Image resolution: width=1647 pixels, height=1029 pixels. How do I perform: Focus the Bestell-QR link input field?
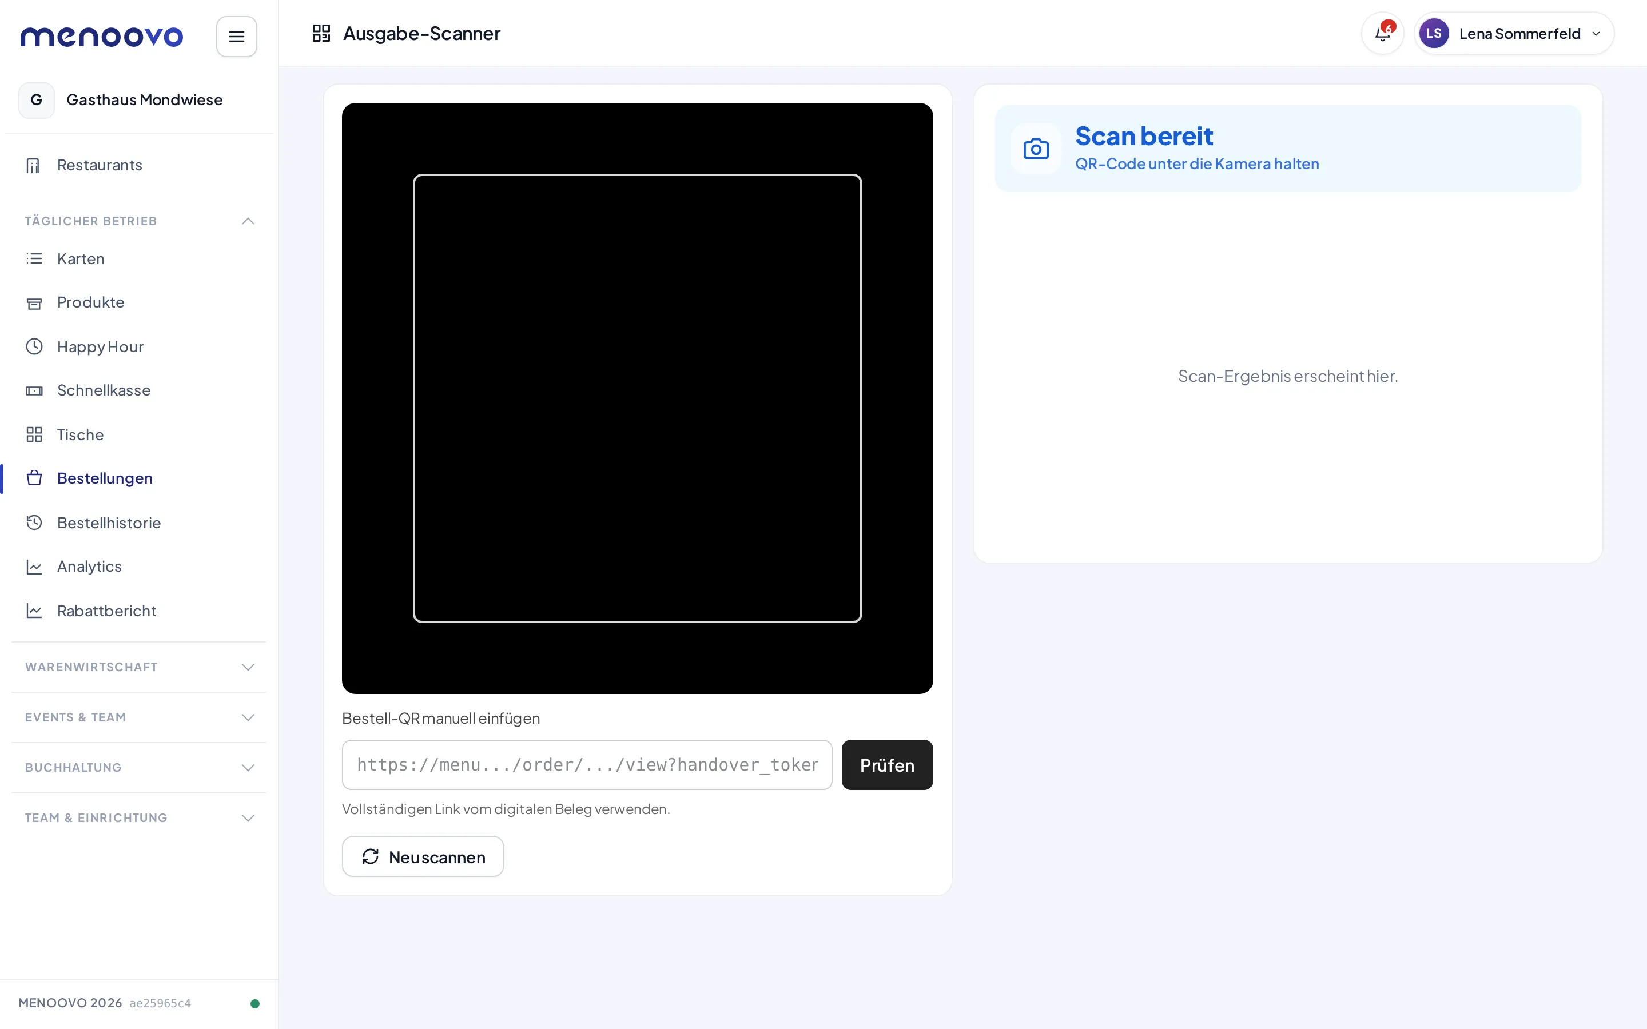(x=587, y=765)
